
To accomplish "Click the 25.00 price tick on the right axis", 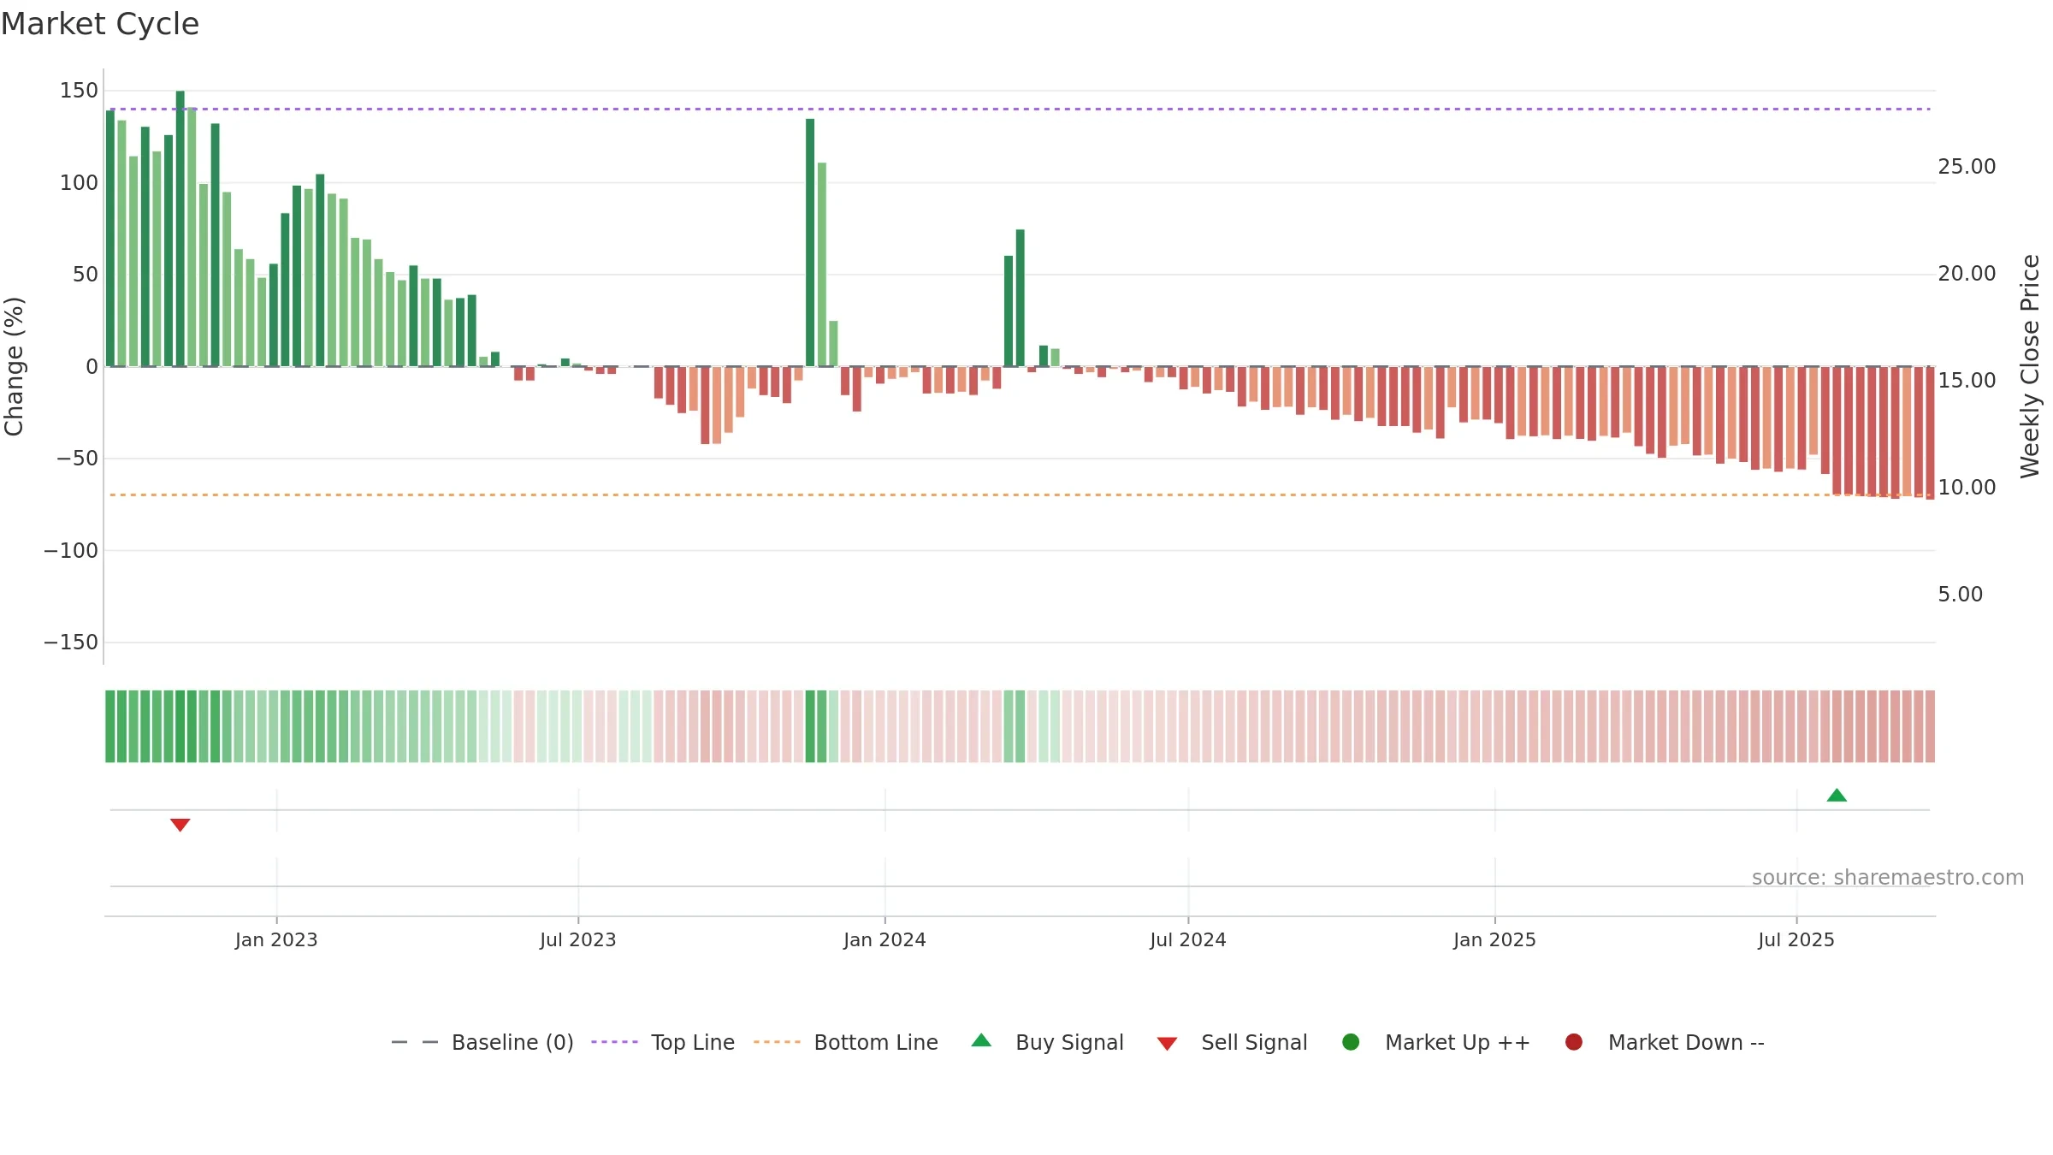I will 1967,167.
